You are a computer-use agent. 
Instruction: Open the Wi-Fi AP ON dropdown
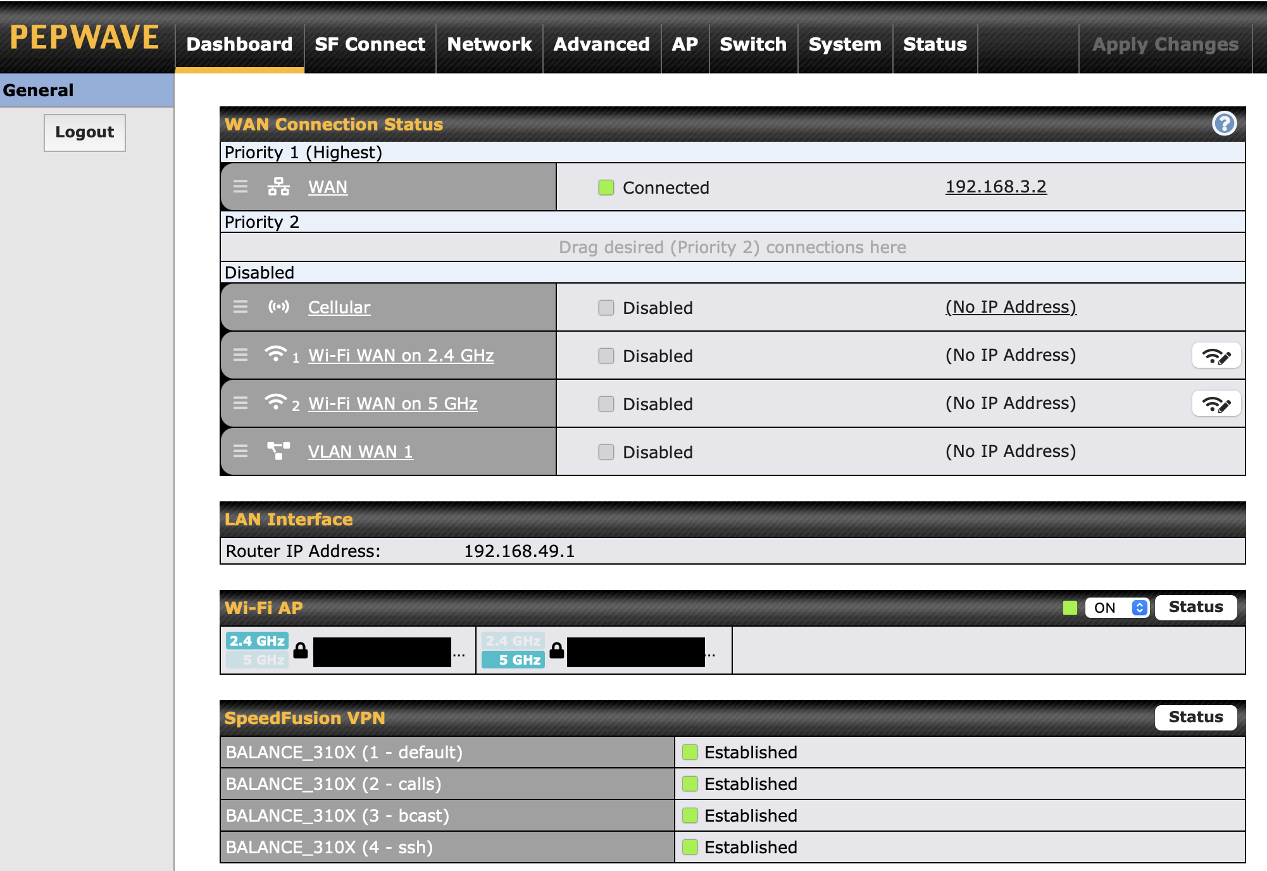1117,608
